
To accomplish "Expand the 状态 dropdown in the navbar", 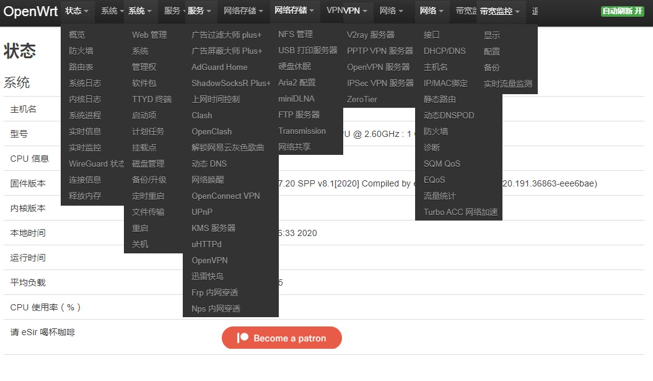I will 77,11.
